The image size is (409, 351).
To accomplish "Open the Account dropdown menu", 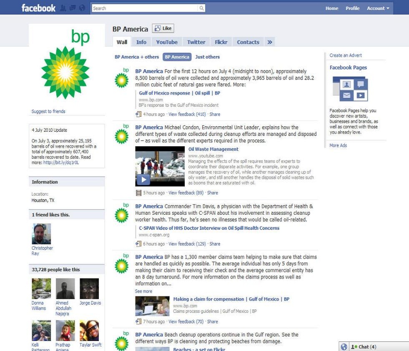I will [x=378, y=8].
